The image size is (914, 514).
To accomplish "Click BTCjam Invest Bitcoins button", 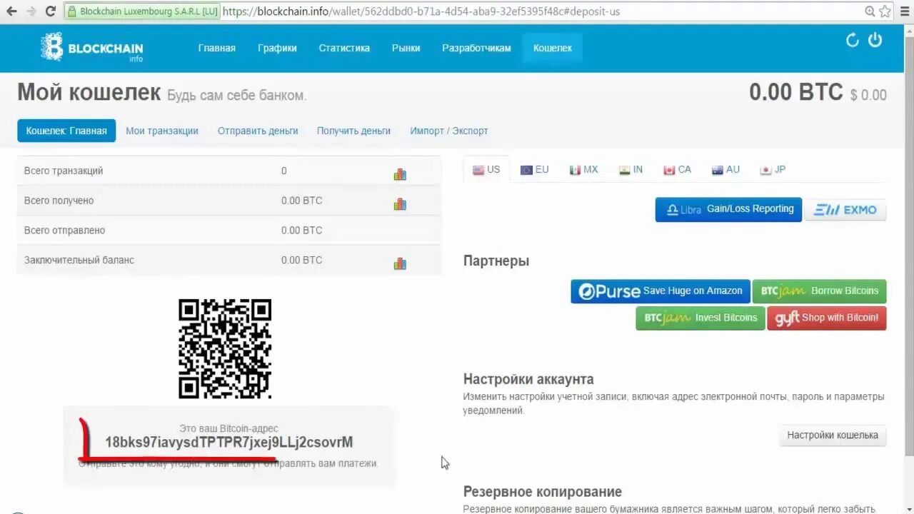I will pyautogui.click(x=700, y=318).
